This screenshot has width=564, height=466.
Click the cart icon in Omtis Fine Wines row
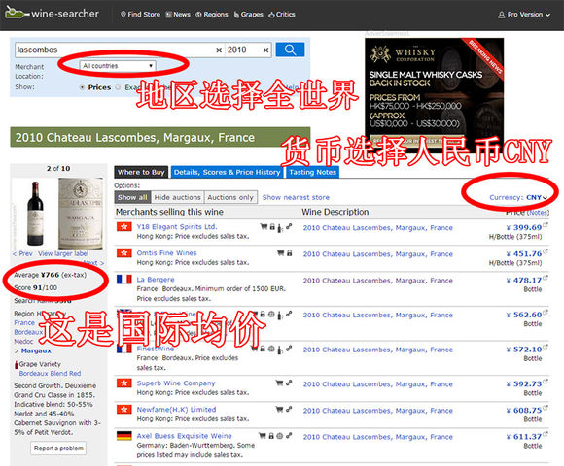coord(281,253)
